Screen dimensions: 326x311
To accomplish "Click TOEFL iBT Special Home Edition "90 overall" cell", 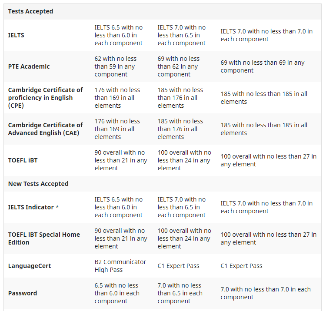I will [120, 238].
